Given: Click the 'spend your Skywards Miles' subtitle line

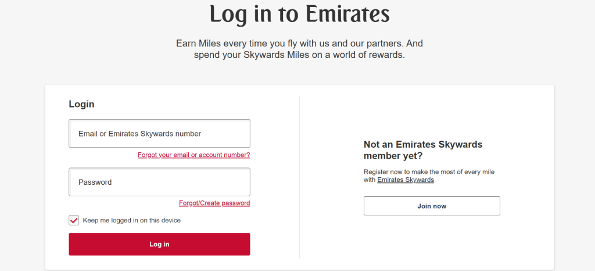Looking at the screenshot, I should click(x=299, y=56).
